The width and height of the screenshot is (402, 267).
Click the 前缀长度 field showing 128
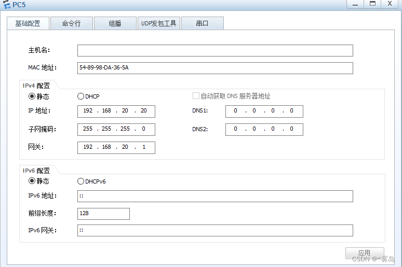coord(103,214)
